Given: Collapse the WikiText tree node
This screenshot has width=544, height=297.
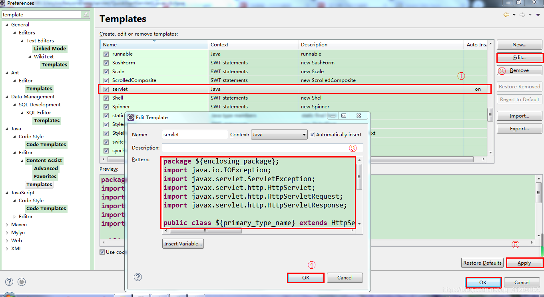Looking at the screenshot, I should pyautogui.click(x=30, y=57).
